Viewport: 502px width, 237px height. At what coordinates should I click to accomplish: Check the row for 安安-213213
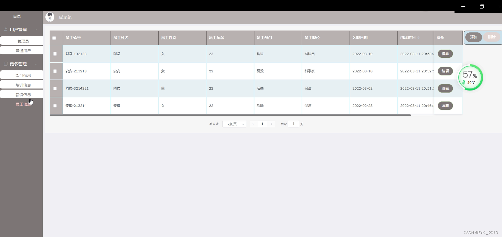tap(55, 71)
